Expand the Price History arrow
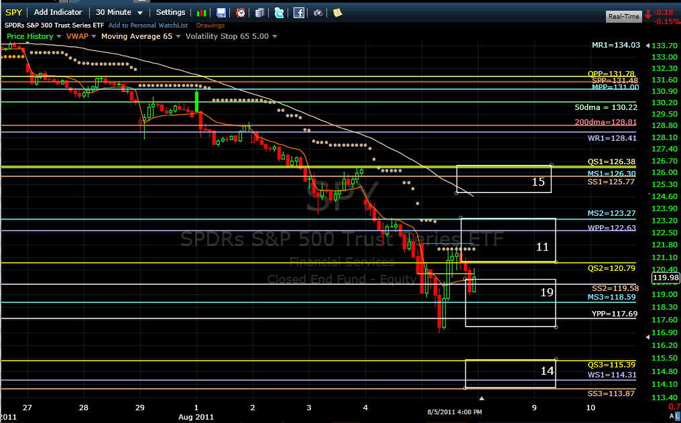The height and width of the screenshot is (423, 681). [x=59, y=36]
